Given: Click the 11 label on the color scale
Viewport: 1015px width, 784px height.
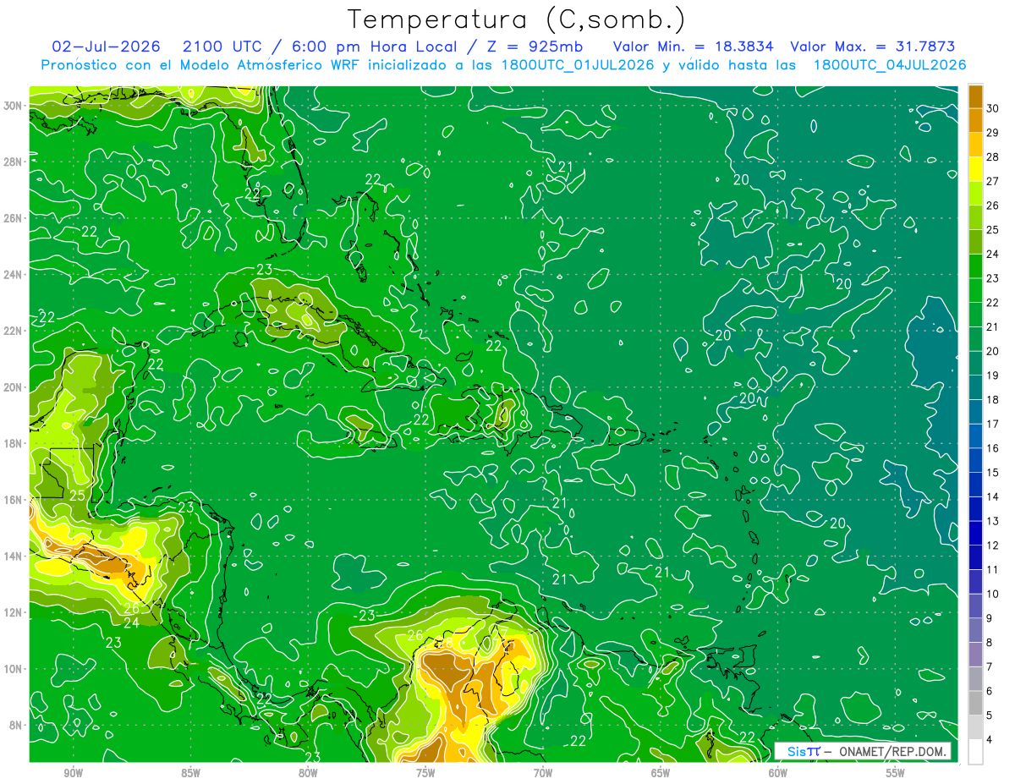Looking at the screenshot, I should (993, 570).
